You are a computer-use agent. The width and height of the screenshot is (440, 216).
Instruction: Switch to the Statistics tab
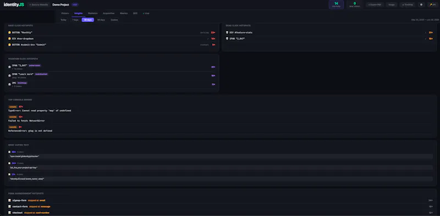[x=92, y=13]
